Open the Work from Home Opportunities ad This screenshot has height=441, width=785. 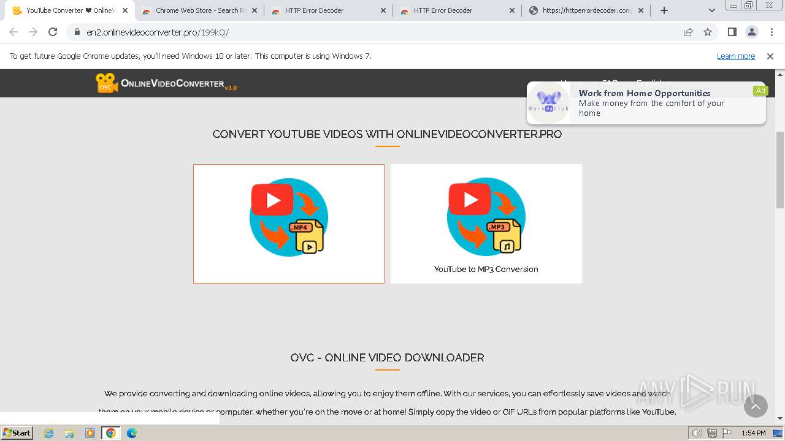[646, 103]
